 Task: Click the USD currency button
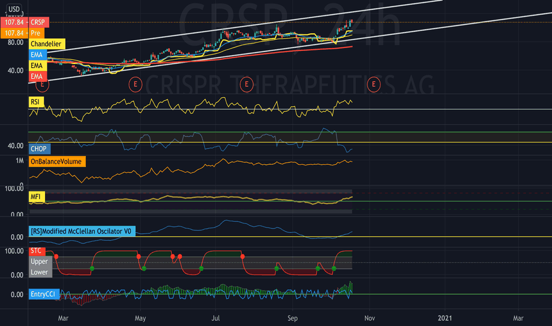pos(14,9)
